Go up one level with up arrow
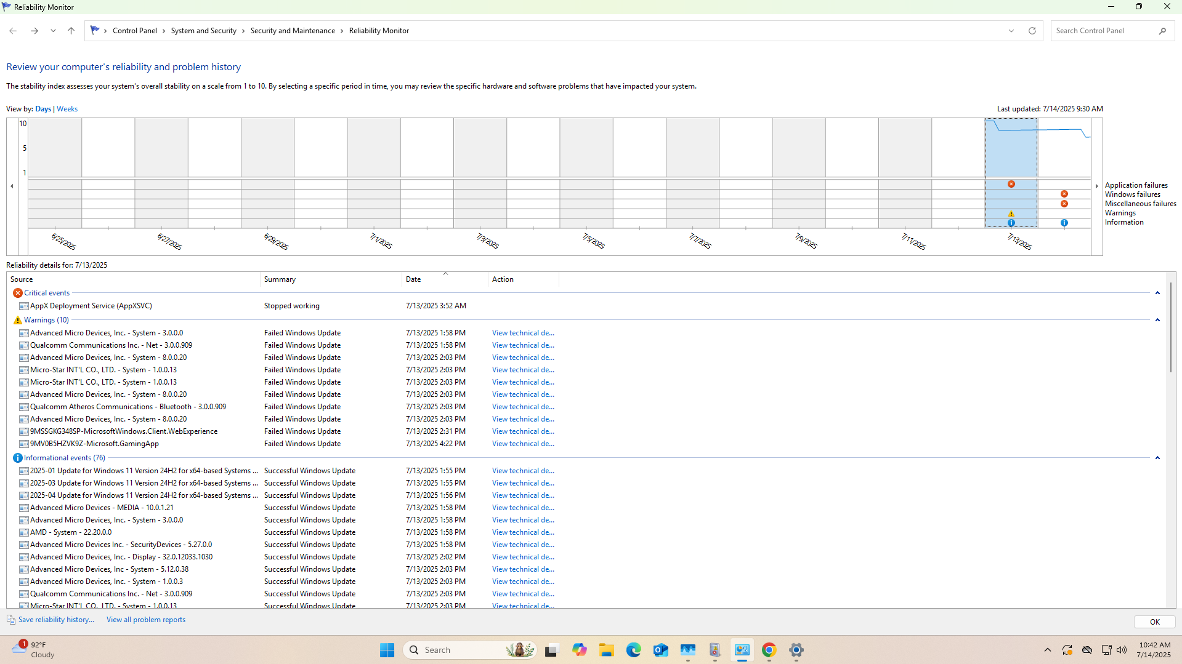 point(71,31)
